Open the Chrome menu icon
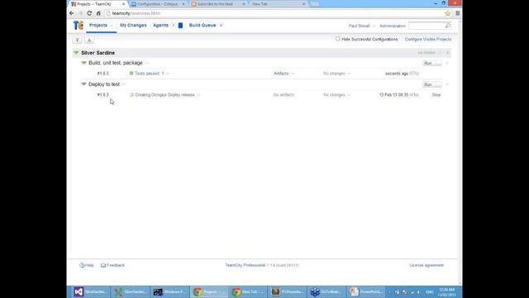 pos(457,13)
